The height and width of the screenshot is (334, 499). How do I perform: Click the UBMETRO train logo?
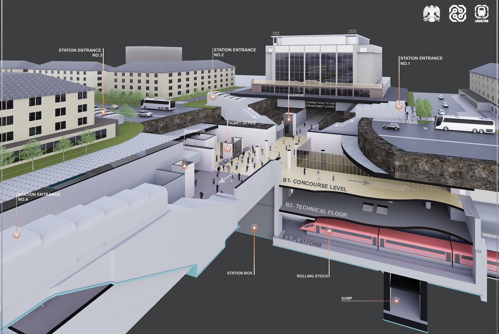[481, 13]
